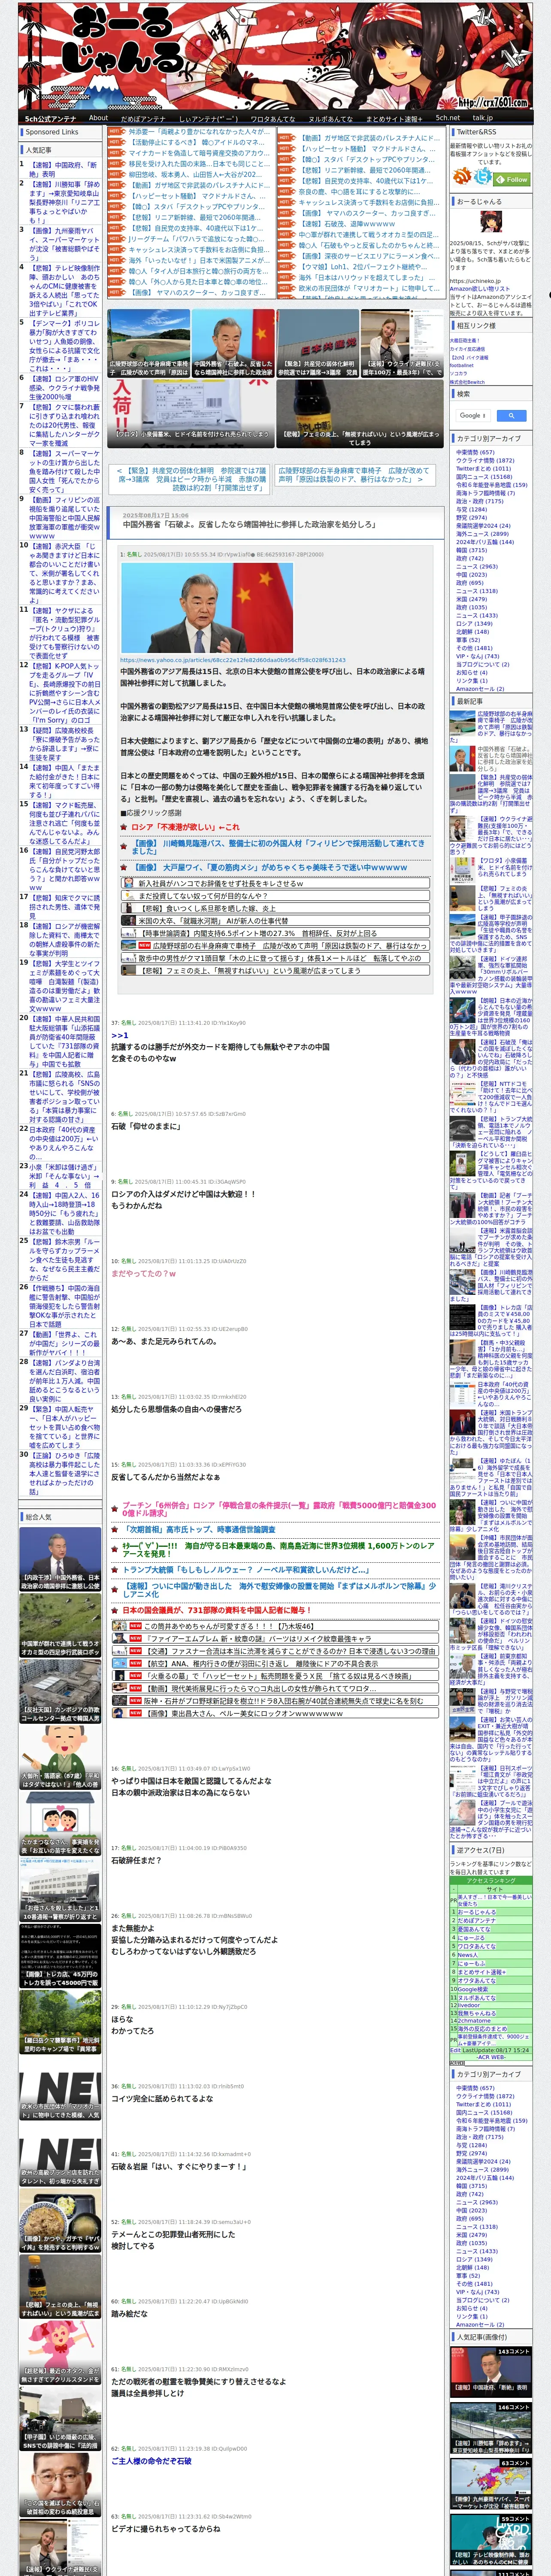
Task: Open the talk.jp nav tab
Action: point(483,118)
